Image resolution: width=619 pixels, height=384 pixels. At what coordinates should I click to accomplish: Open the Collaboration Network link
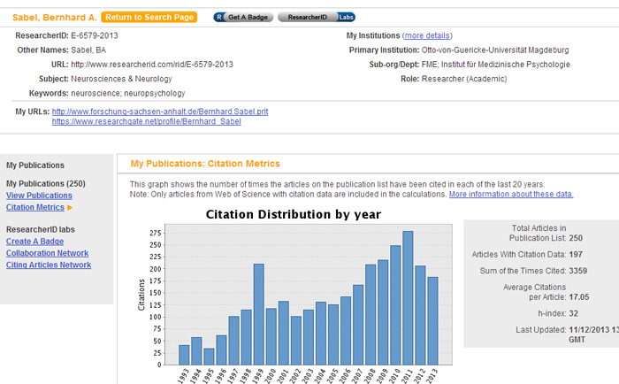click(48, 253)
